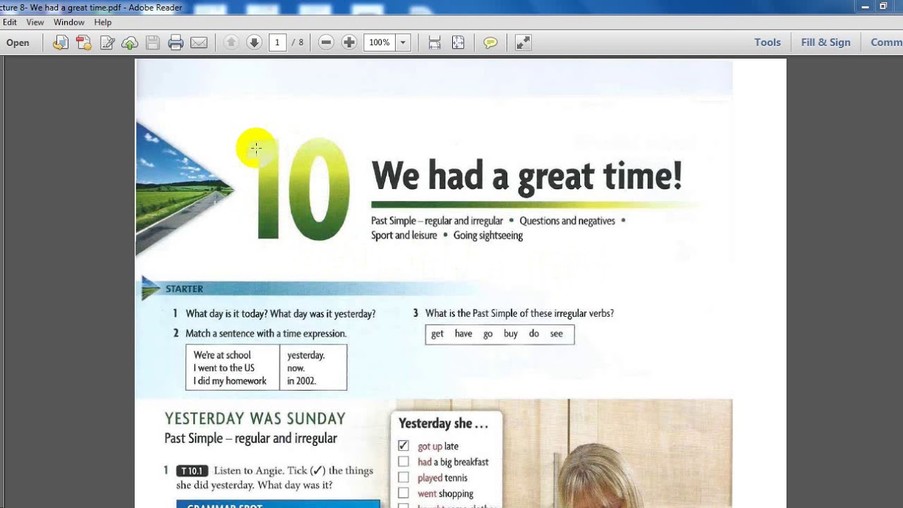The height and width of the screenshot is (508, 903).
Task: Click the verb 'get' in the box
Action: click(437, 334)
